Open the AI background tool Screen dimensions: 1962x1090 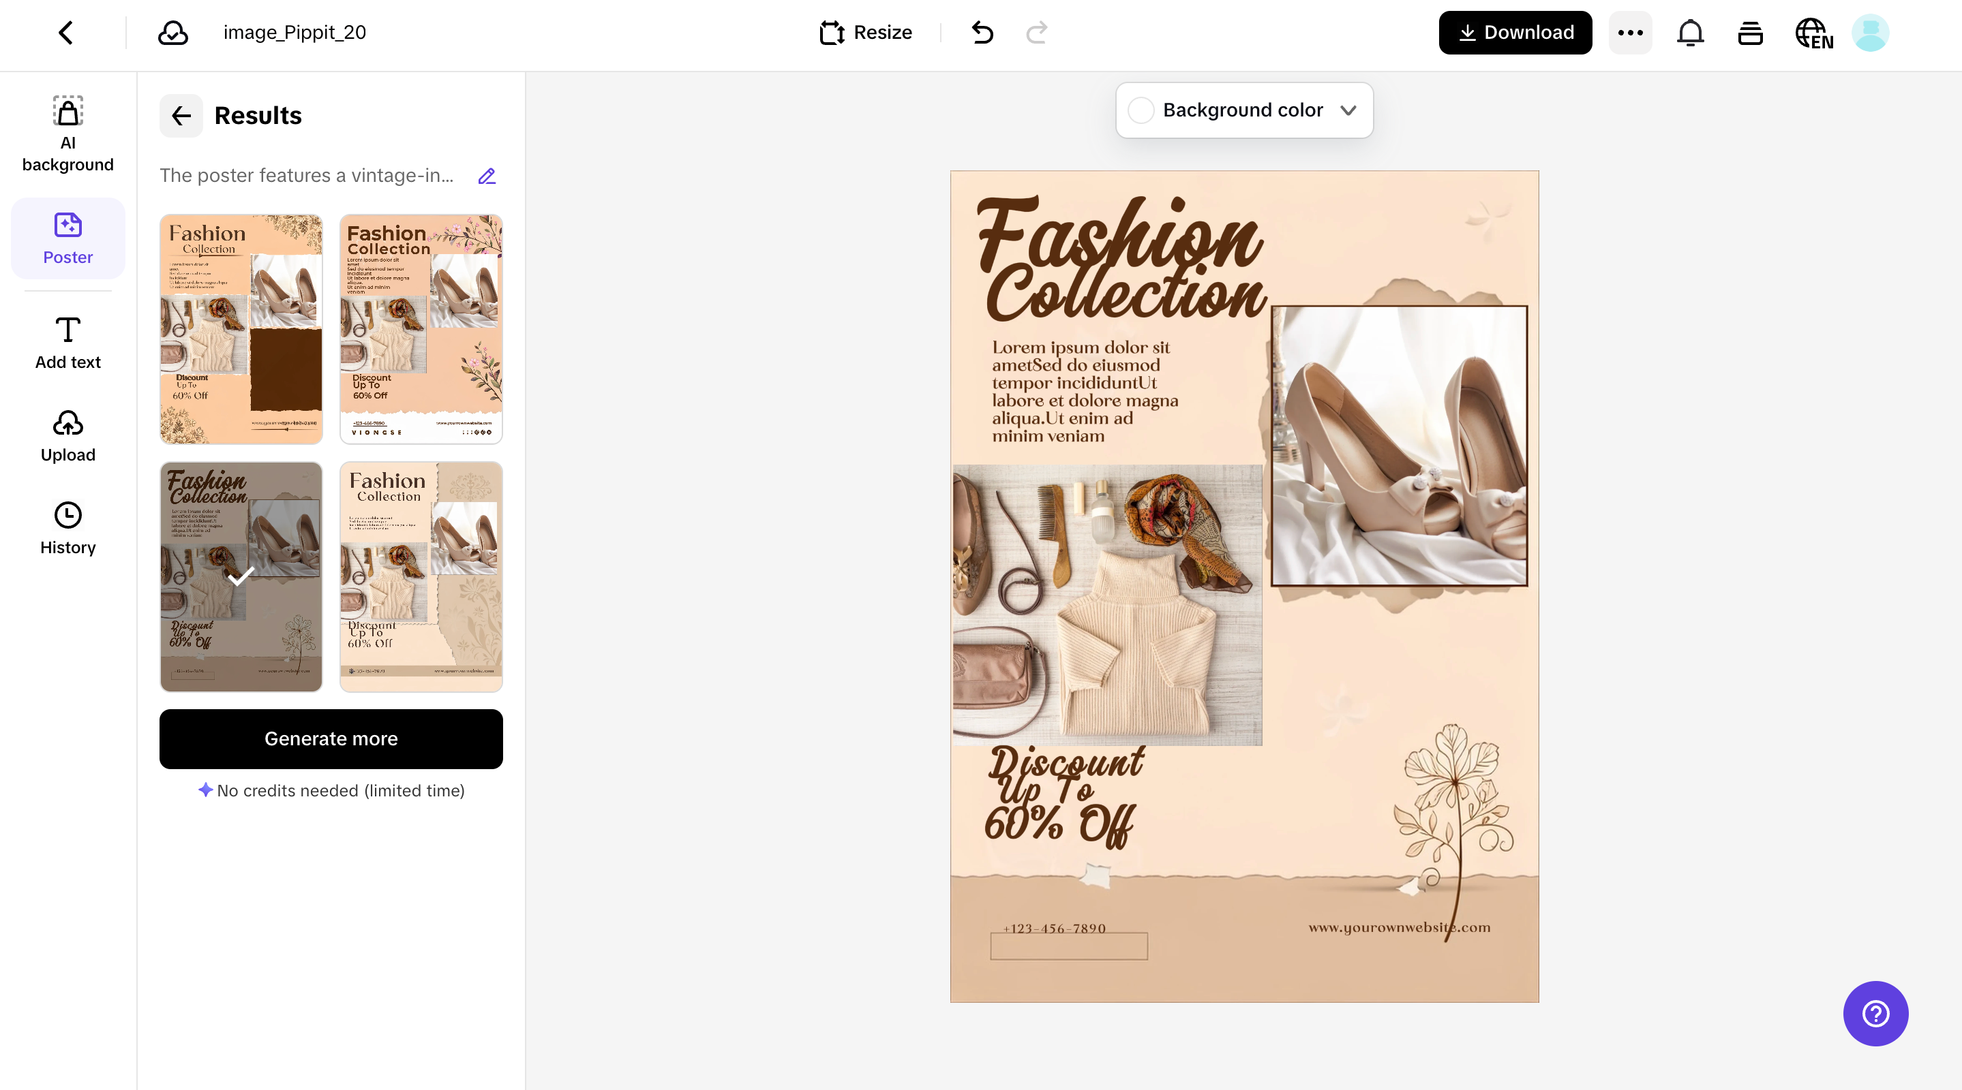pos(67,134)
